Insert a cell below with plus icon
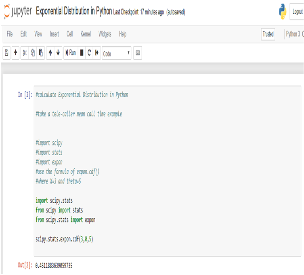 point(15,53)
